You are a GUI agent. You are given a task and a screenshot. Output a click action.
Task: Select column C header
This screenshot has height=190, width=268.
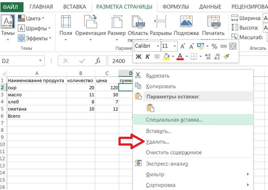[x=107, y=73]
